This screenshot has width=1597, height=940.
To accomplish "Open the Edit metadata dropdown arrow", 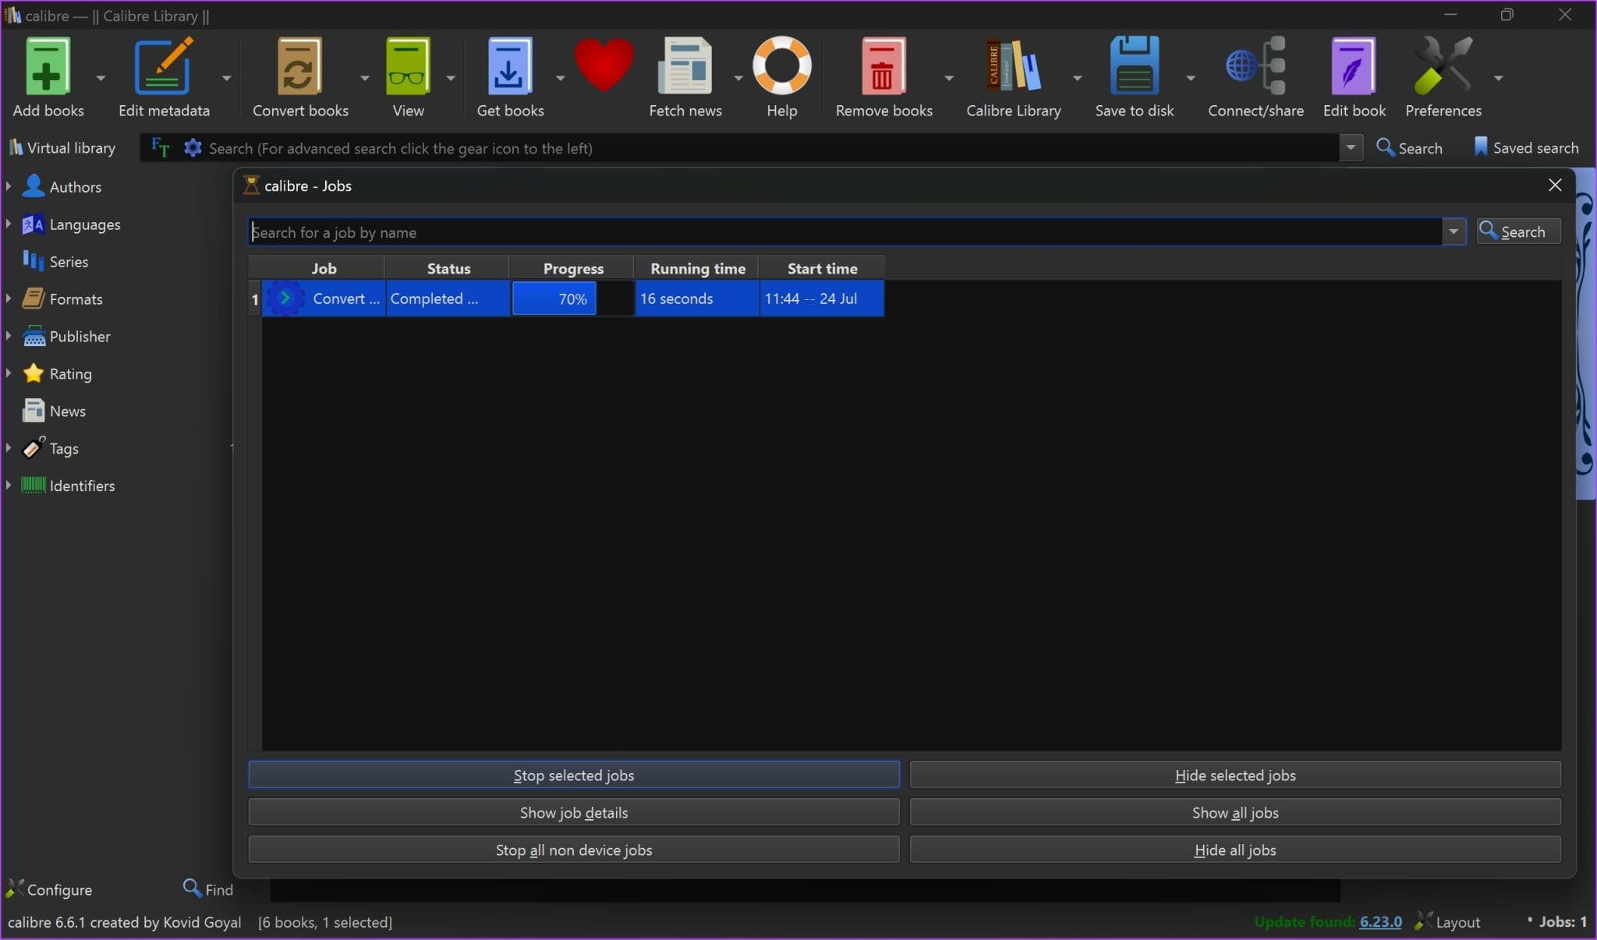I will pyautogui.click(x=226, y=78).
